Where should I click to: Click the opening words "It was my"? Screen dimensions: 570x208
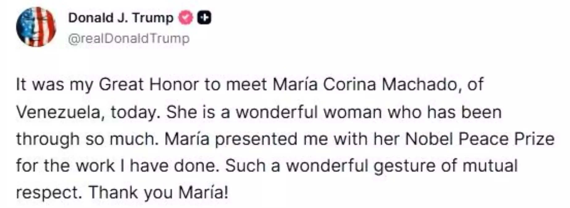point(54,84)
